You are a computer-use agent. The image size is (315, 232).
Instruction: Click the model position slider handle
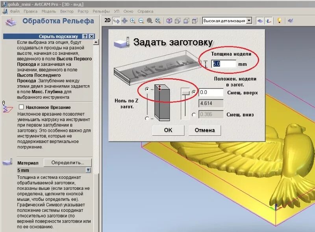(x=185, y=92)
